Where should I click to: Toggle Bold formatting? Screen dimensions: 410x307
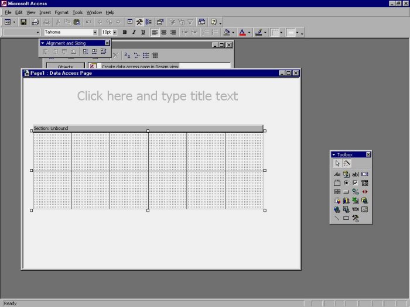[125, 33]
